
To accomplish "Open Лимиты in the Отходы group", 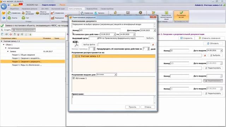I will coord(12,18).
